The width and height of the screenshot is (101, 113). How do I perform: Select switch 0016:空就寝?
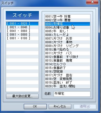[67, 72]
